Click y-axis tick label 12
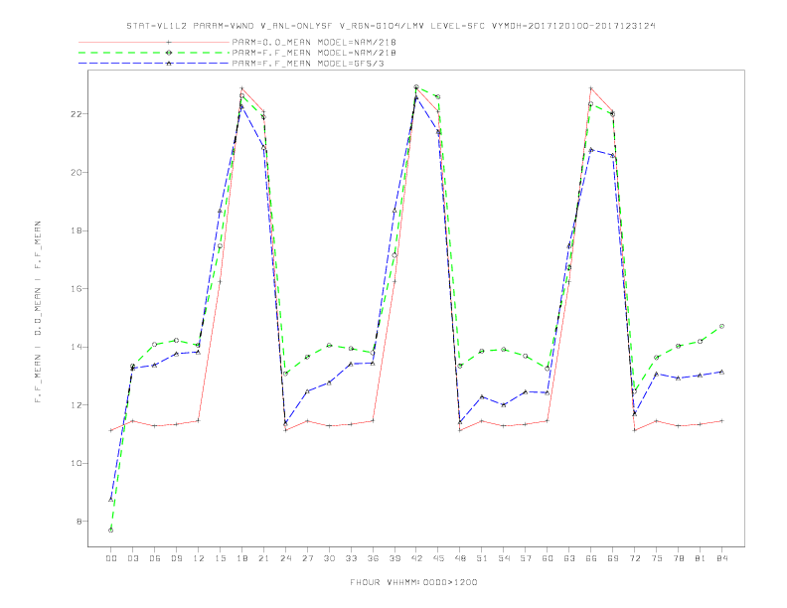This screenshot has width=787, height=608. [x=77, y=404]
